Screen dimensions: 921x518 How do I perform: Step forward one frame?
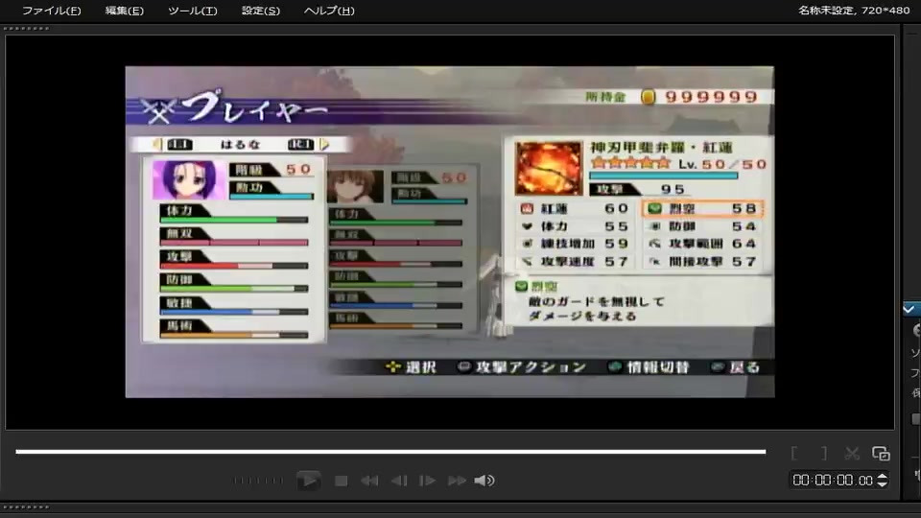[427, 481]
